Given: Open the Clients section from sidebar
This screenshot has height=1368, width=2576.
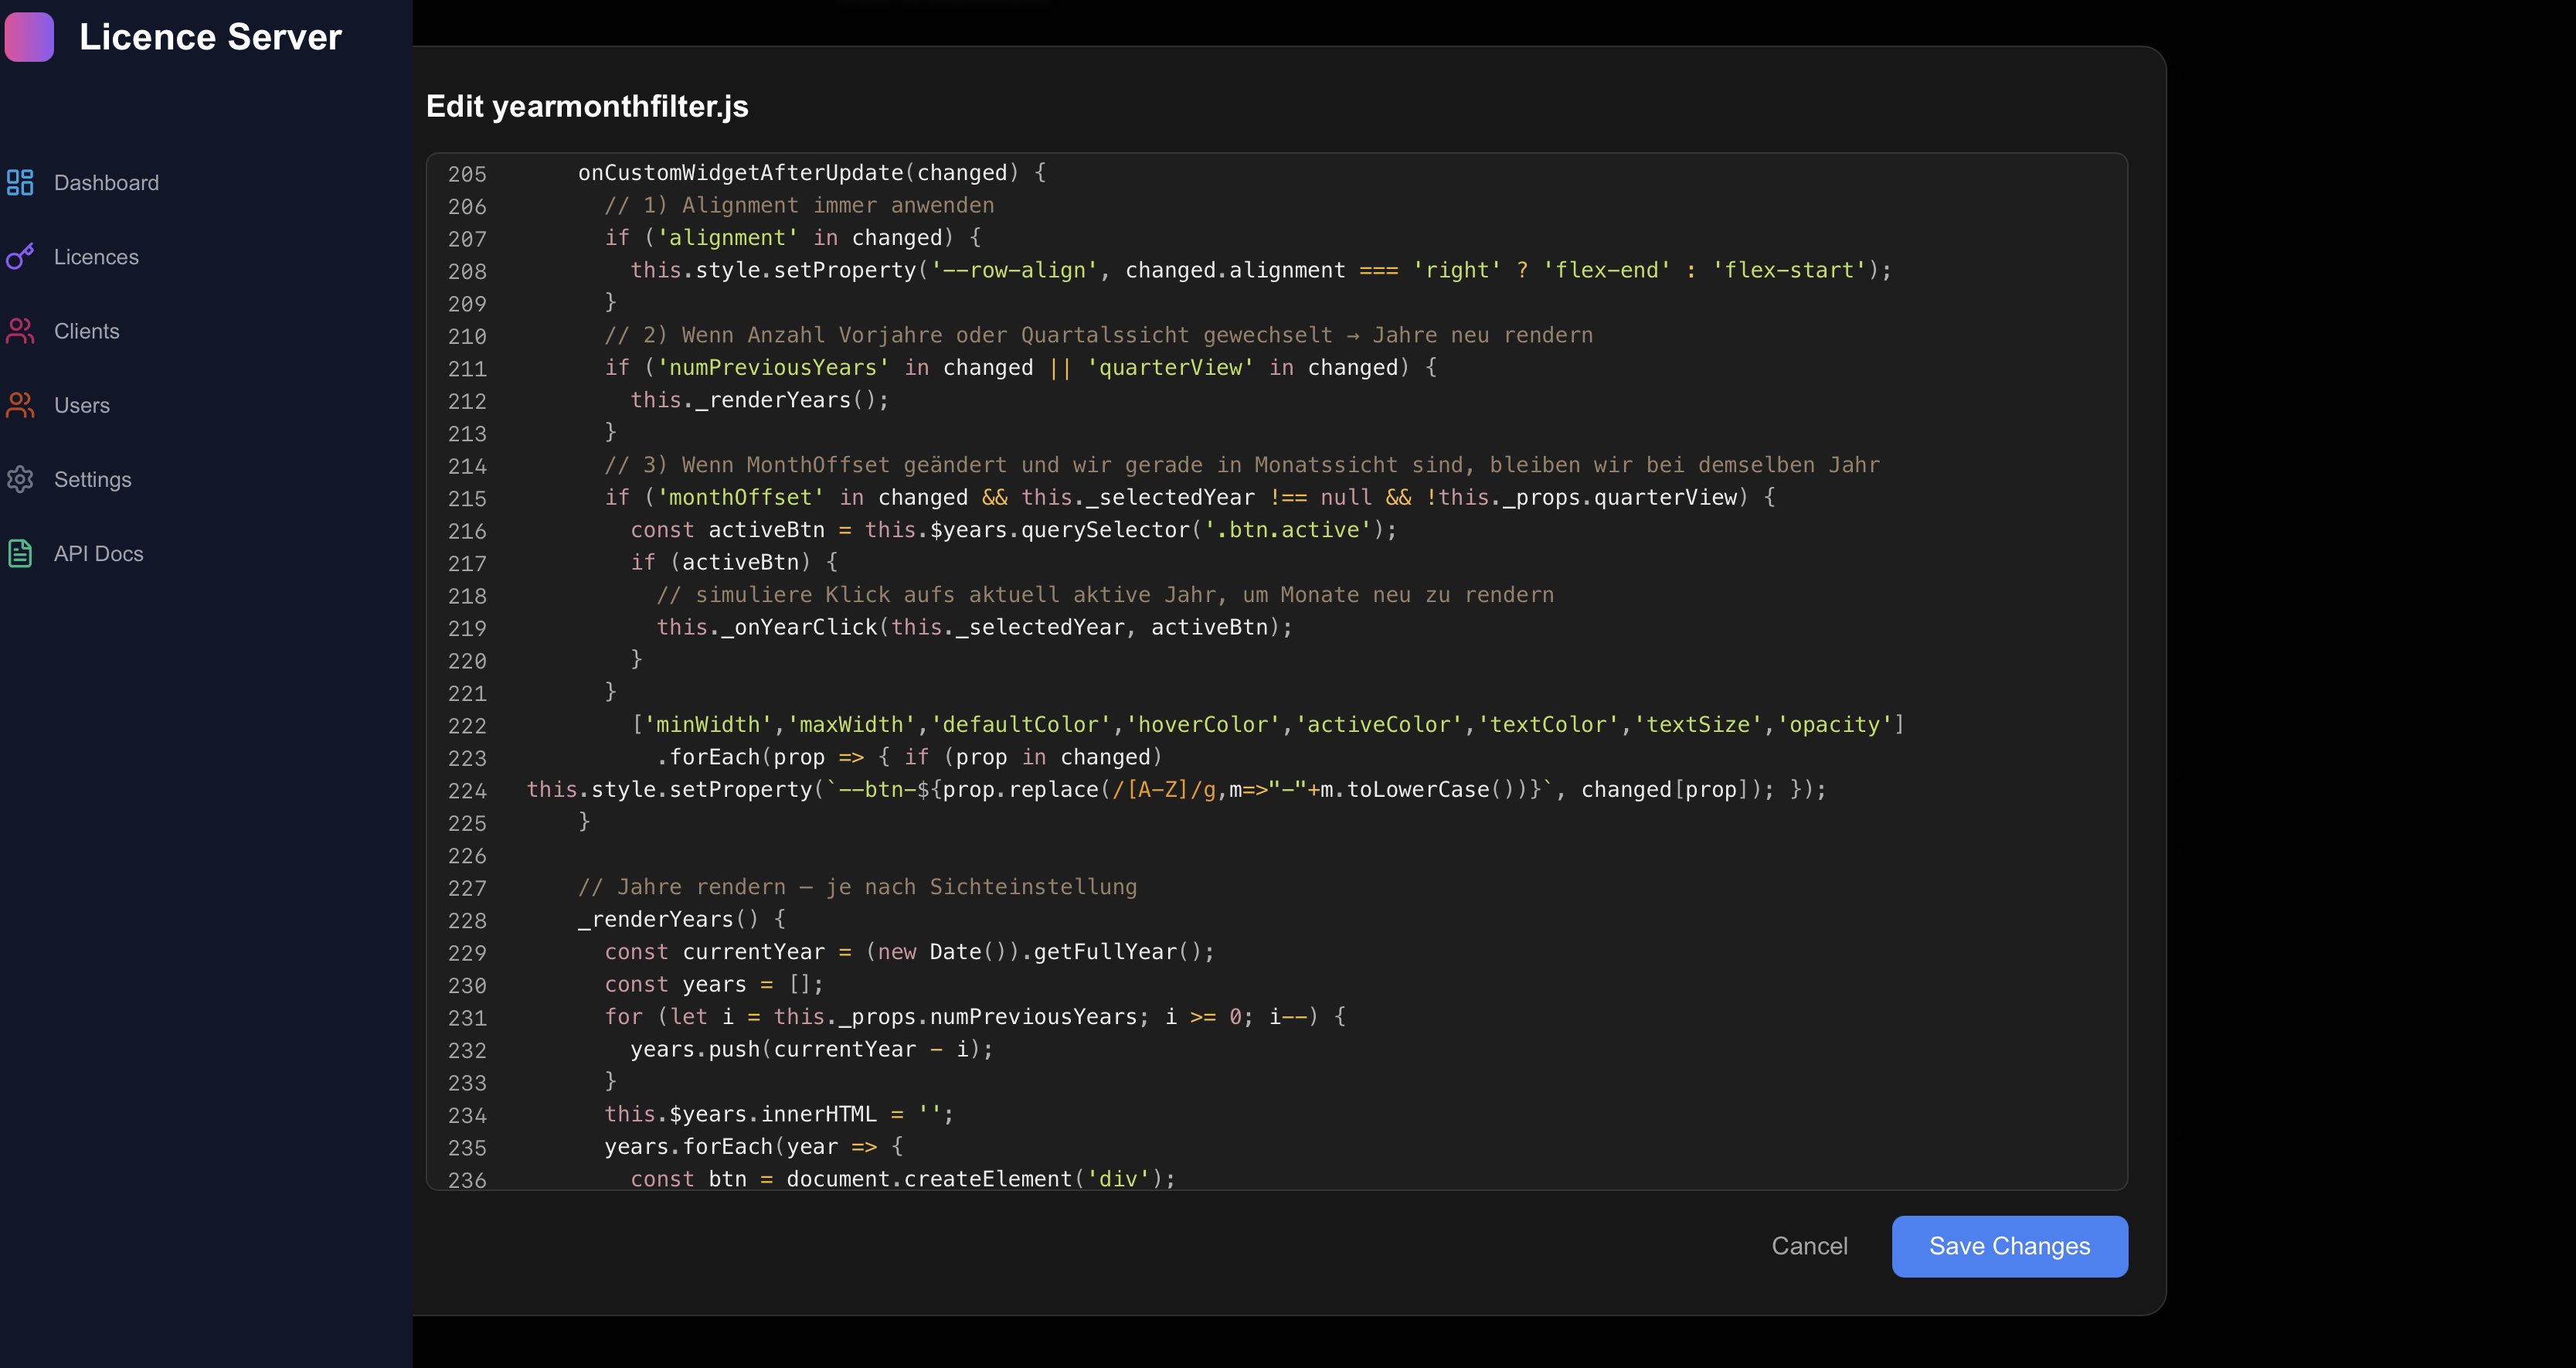Looking at the screenshot, I should pyautogui.click(x=86, y=331).
